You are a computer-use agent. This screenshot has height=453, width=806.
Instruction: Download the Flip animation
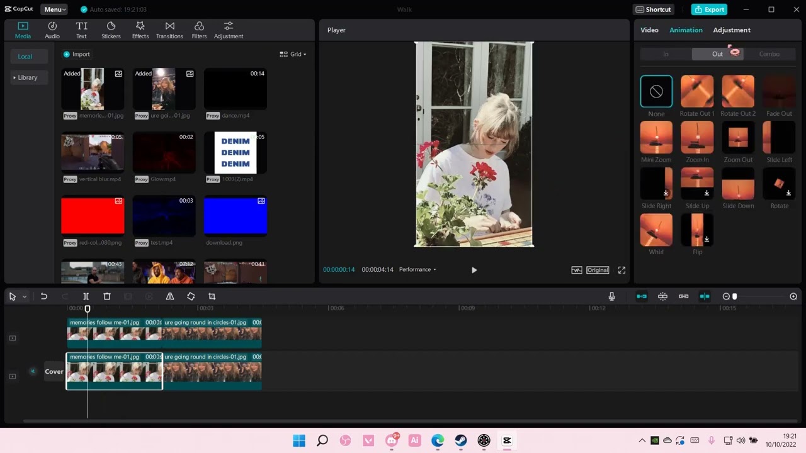coord(707,239)
